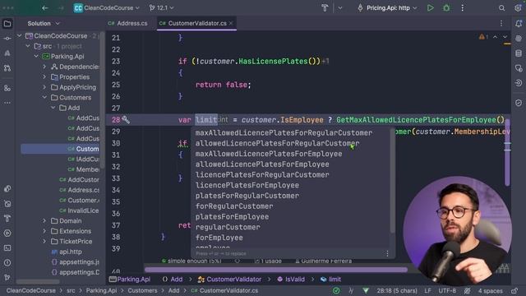
Task: Go to previous highlighted error arrow
Action: tap(495, 36)
